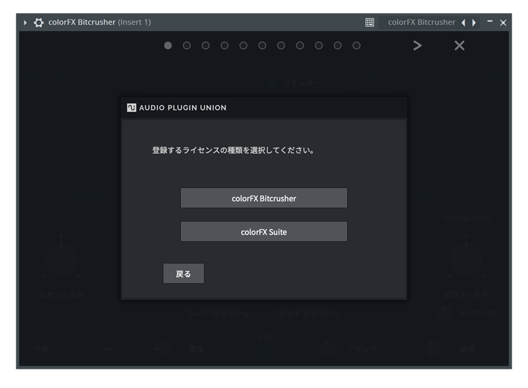Close the colorFX Bitcrusher plugin window
The image size is (528, 388).
tap(503, 22)
